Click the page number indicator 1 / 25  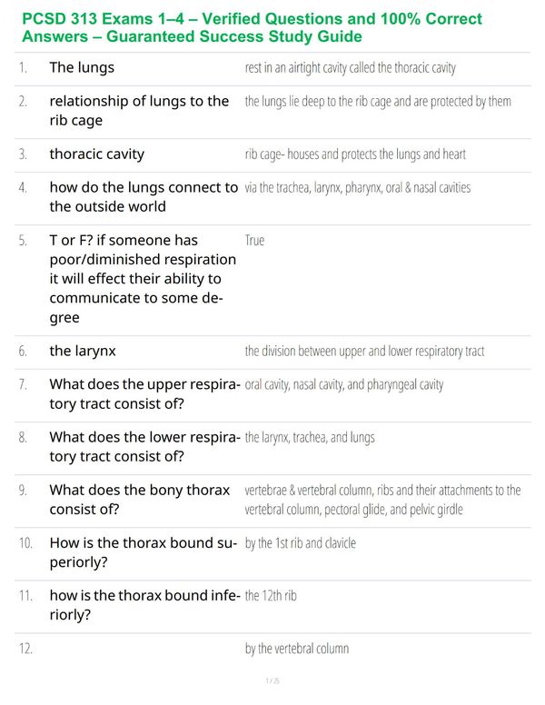coord(272,681)
